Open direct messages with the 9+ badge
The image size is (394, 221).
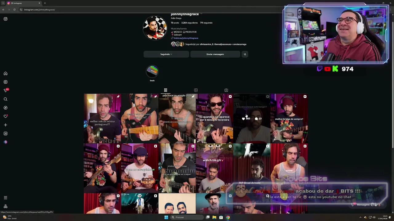pos(6,90)
